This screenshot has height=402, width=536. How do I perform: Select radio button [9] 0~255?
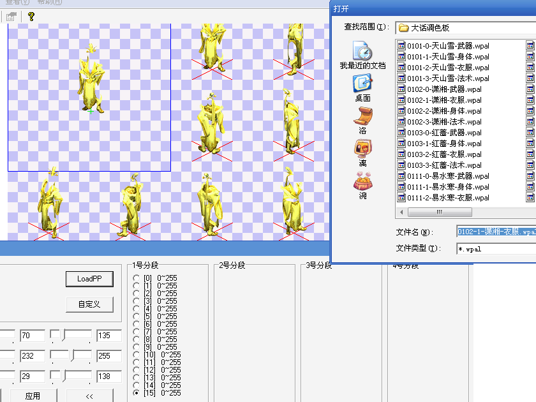click(137, 347)
